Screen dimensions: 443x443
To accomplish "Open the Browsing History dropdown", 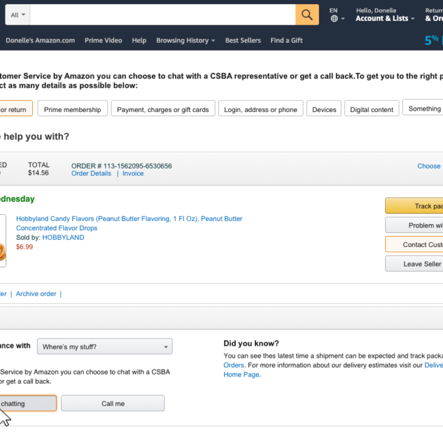I will [186, 40].
